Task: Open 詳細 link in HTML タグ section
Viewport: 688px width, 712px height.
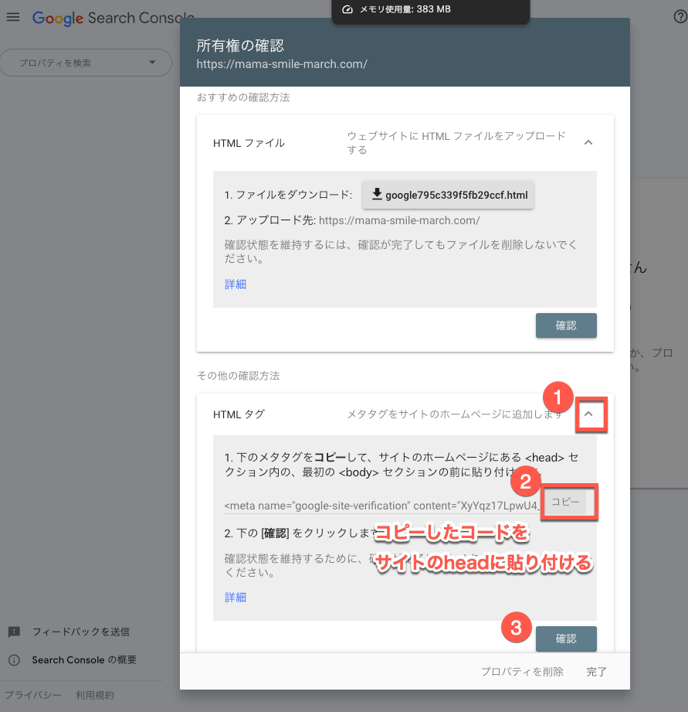Action: [236, 598]
